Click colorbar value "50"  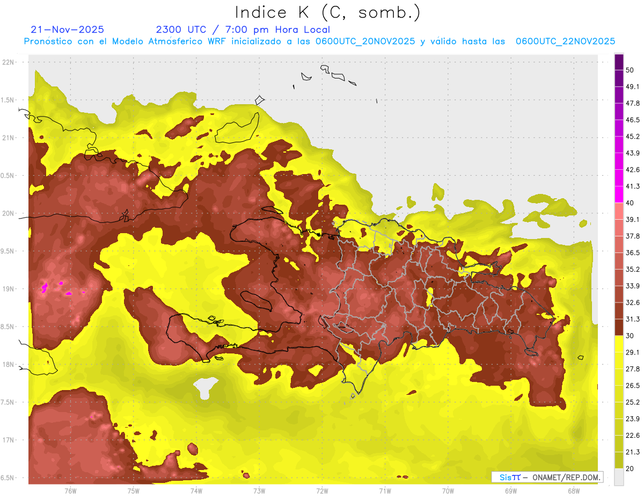(630, 70)
